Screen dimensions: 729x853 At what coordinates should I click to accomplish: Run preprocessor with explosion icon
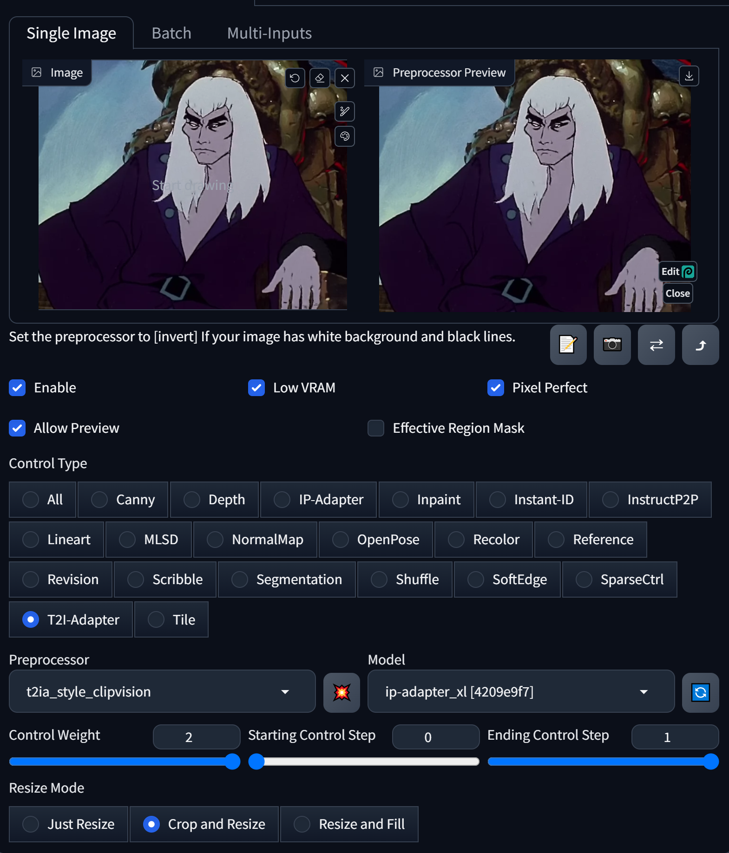(342, 692)
